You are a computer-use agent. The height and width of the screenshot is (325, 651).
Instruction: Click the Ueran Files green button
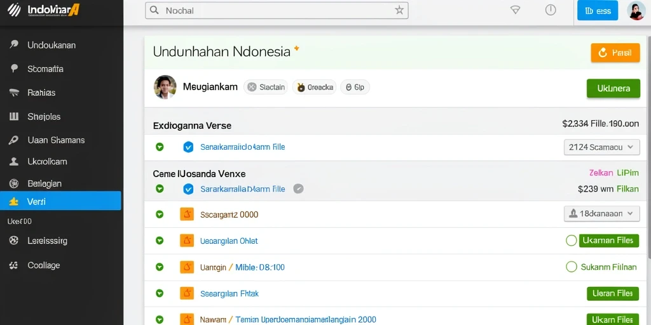coord(612,293)
